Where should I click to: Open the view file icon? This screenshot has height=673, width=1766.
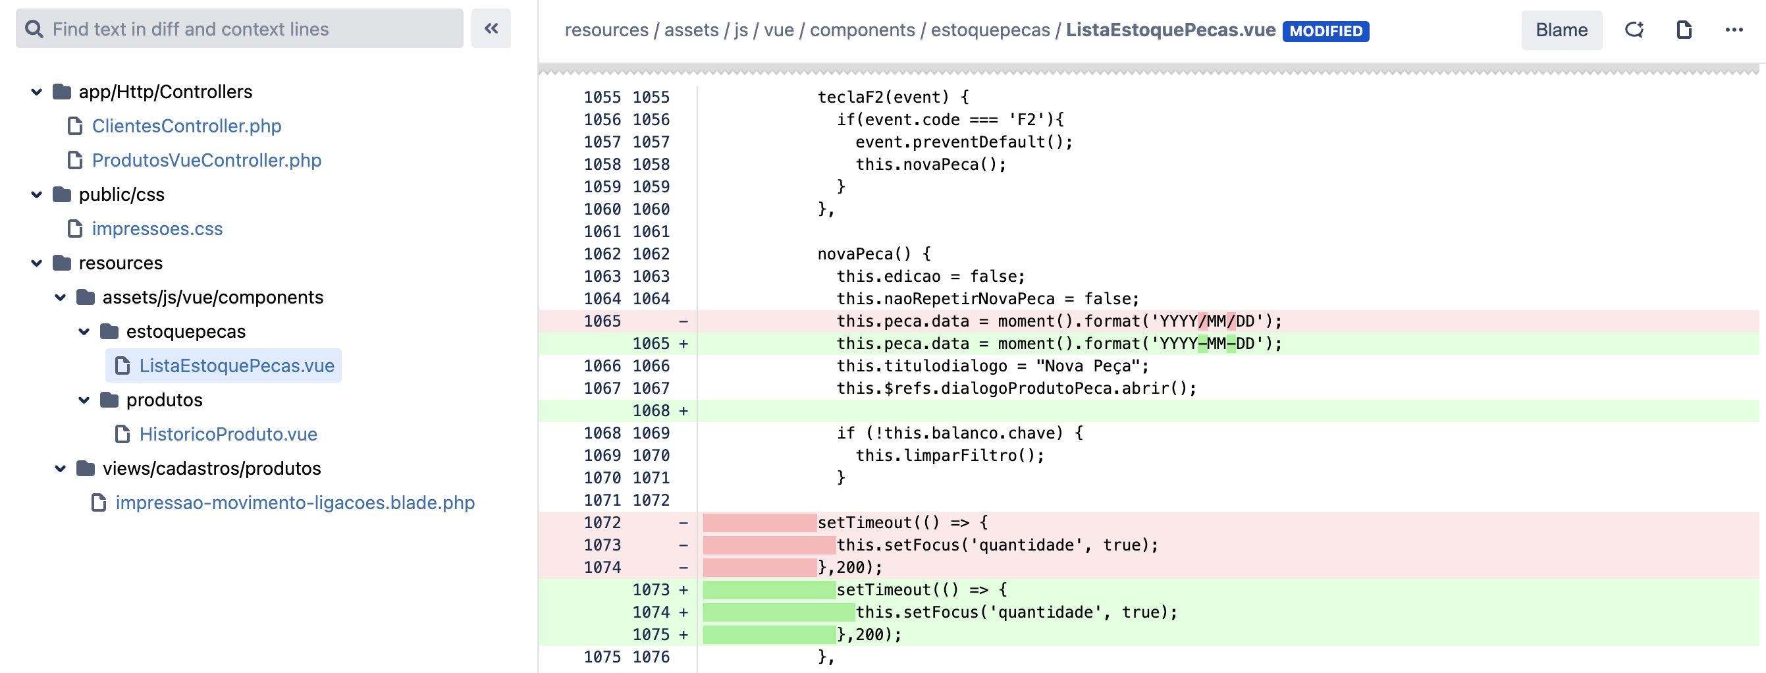pos(1684,30)
